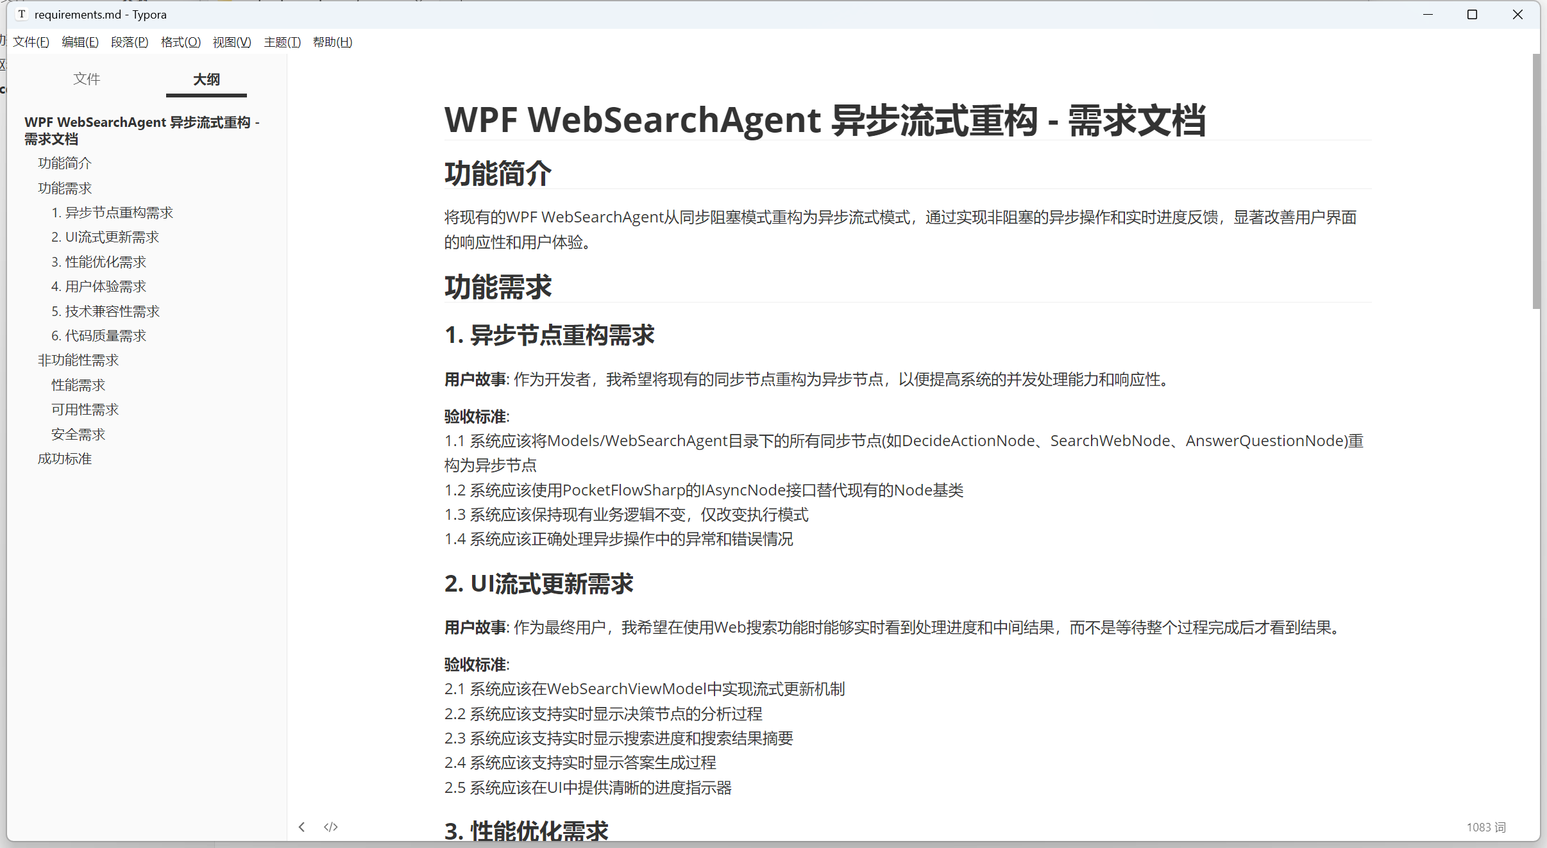Open the 文件(F) menu
Screen dimensions: 1547x848
pyautogui.click(x=31, y=42)
